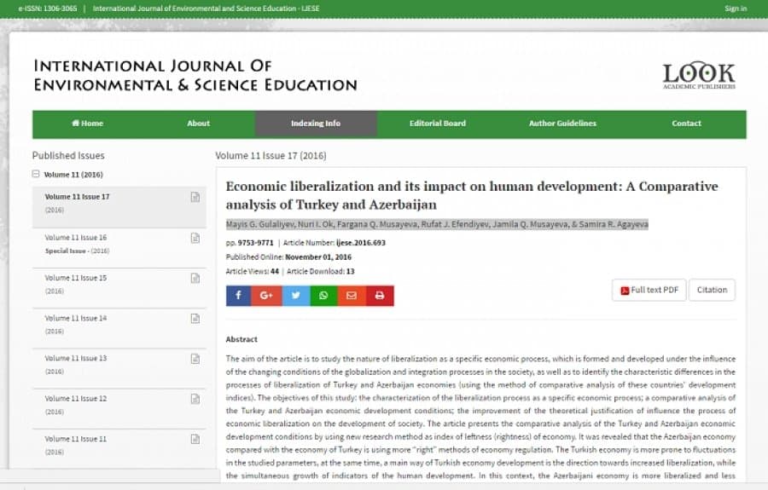Open document icon for Volume 11 Issue 11

[x=195, y=439]
